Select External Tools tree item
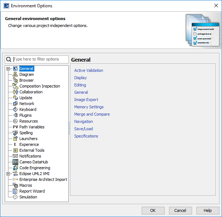Screen dimensions: 222x217 point(32,150)
